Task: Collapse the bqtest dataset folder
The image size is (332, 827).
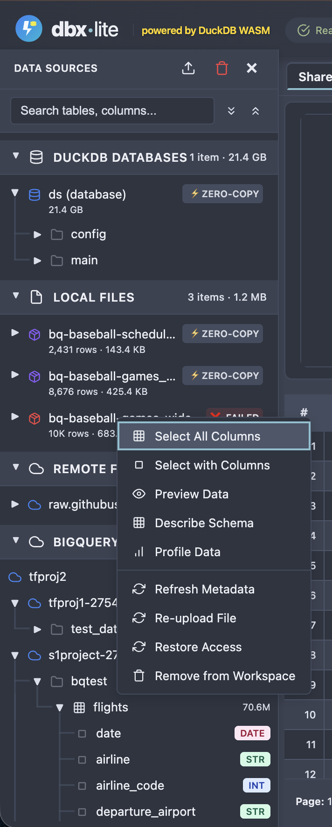Action: [37, 682]
